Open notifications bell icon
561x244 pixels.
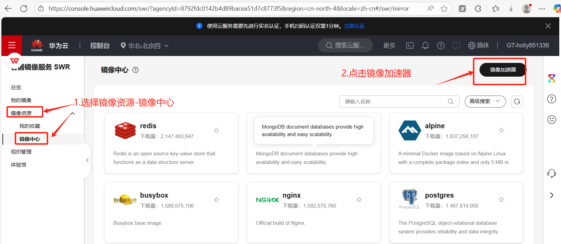pyautogui.click(x=425, y=45)
